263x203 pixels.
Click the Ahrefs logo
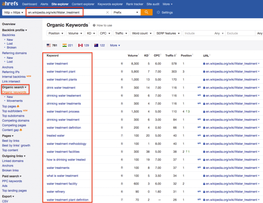tap(10, 3)
